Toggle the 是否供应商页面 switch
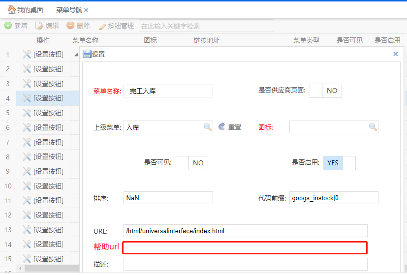 point(325,91)
